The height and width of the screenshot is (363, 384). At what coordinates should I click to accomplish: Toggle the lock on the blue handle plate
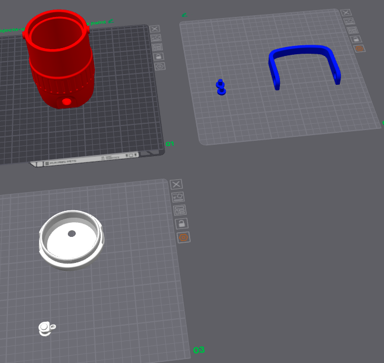pyautogui.click(x=356, y=39)
